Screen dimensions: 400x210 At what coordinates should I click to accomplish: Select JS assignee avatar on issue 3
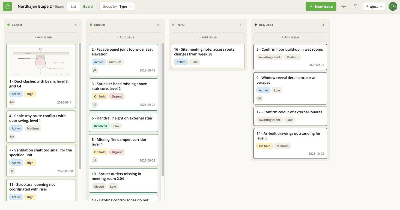[95, 105]
